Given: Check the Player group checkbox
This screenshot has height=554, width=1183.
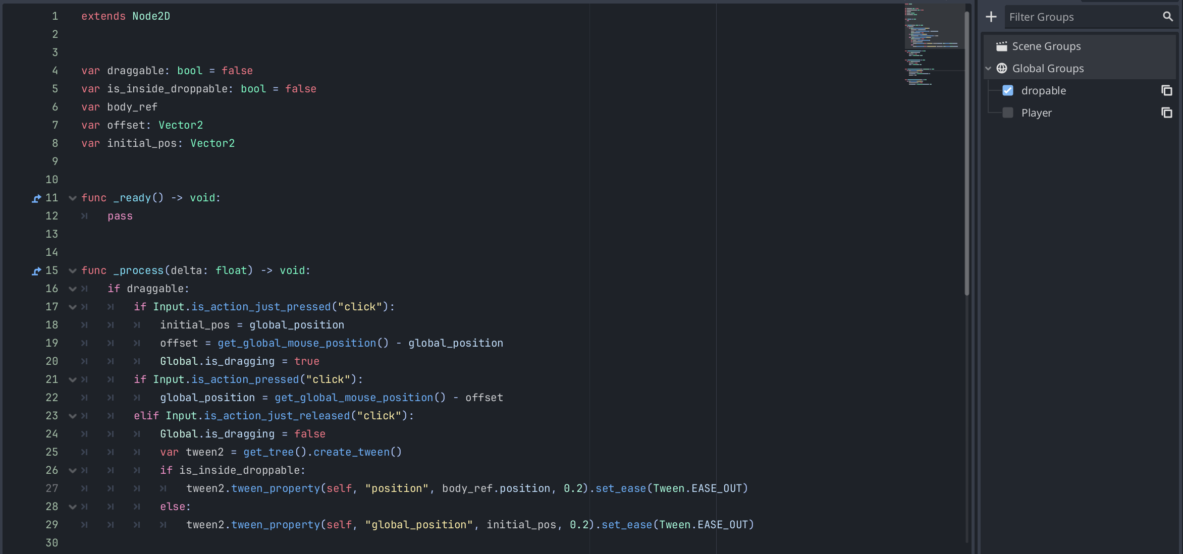Looking at the screenshot, I should click(1008, 113).
